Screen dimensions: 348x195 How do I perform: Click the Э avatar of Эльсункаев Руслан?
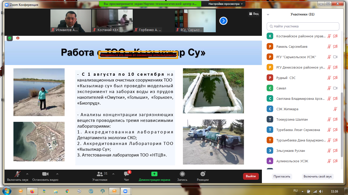click(x=270, y=151)
